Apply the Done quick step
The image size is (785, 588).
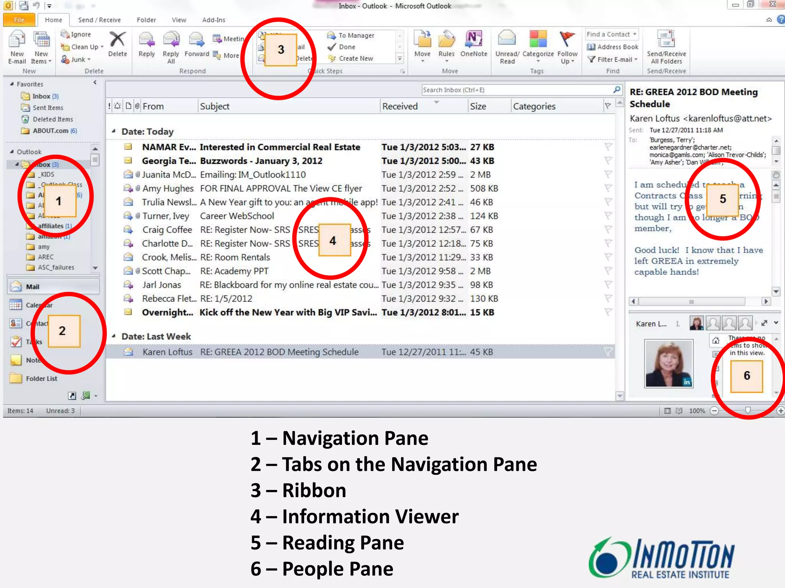pyautogui.click(x=341, y=47)
